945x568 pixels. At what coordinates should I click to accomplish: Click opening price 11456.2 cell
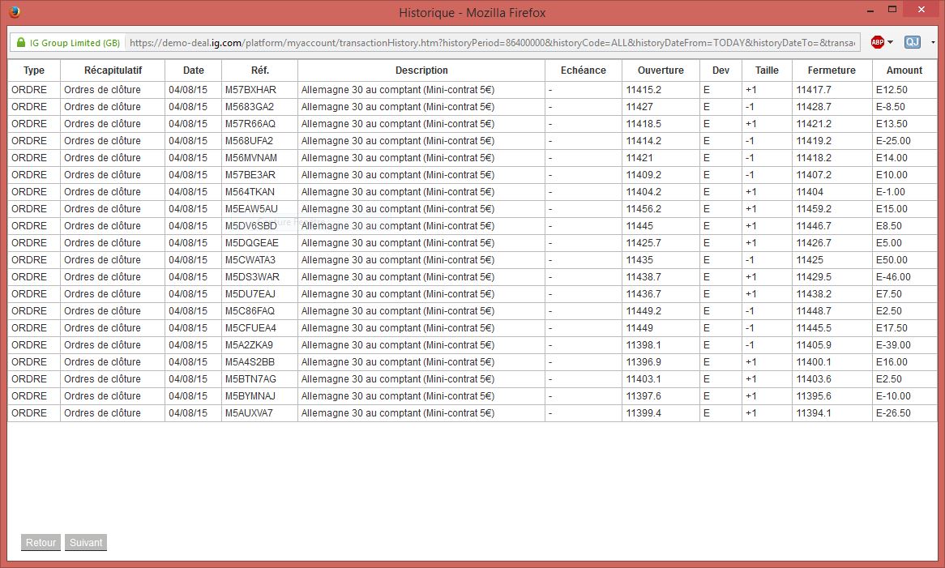point(661,209)
